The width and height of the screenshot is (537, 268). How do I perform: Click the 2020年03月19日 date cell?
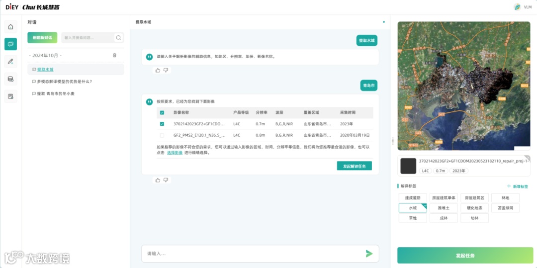tap(355, 135)
